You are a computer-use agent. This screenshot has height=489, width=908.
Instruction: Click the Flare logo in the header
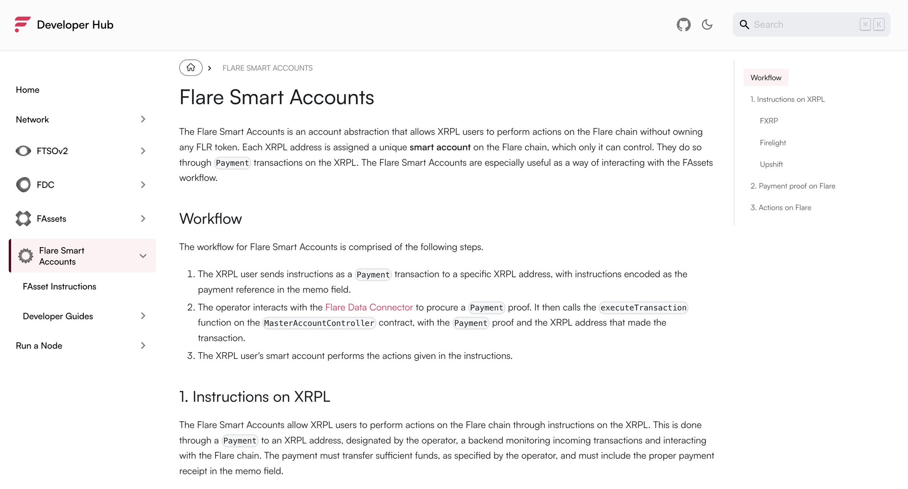pyautogui.click(x=22, y=24)
